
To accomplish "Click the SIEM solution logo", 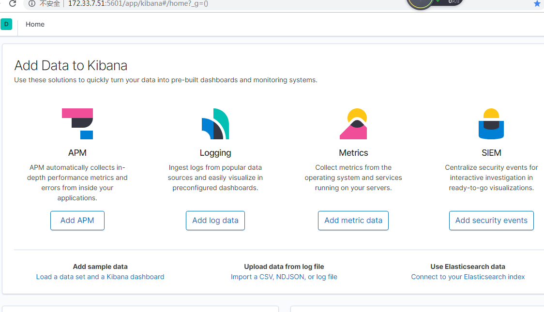I will coord(491,124).
